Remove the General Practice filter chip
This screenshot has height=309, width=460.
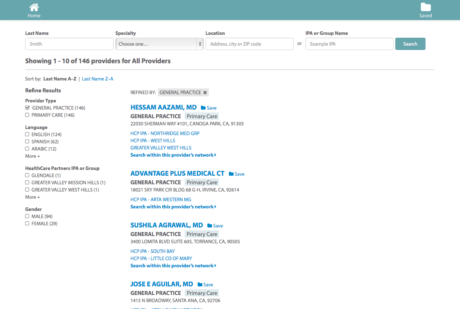tap(205, 92)
